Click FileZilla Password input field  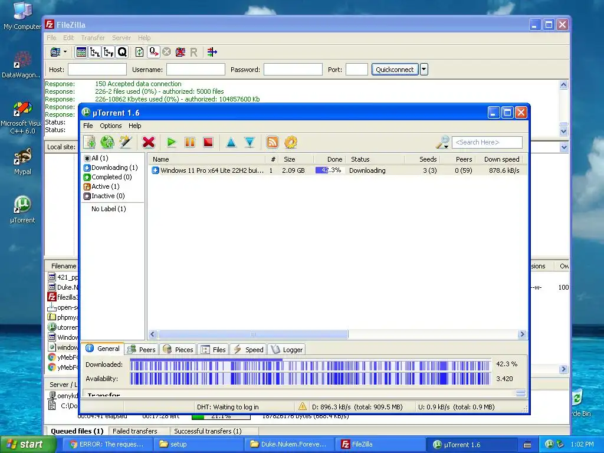pyautogui.click(x=293, y=70)
